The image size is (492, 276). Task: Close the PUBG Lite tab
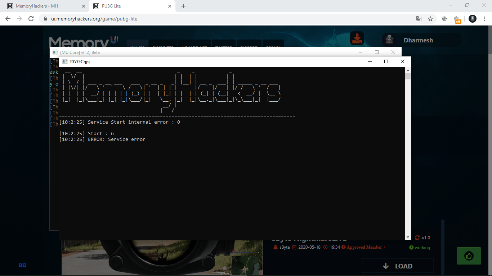[x=169, y=6]
